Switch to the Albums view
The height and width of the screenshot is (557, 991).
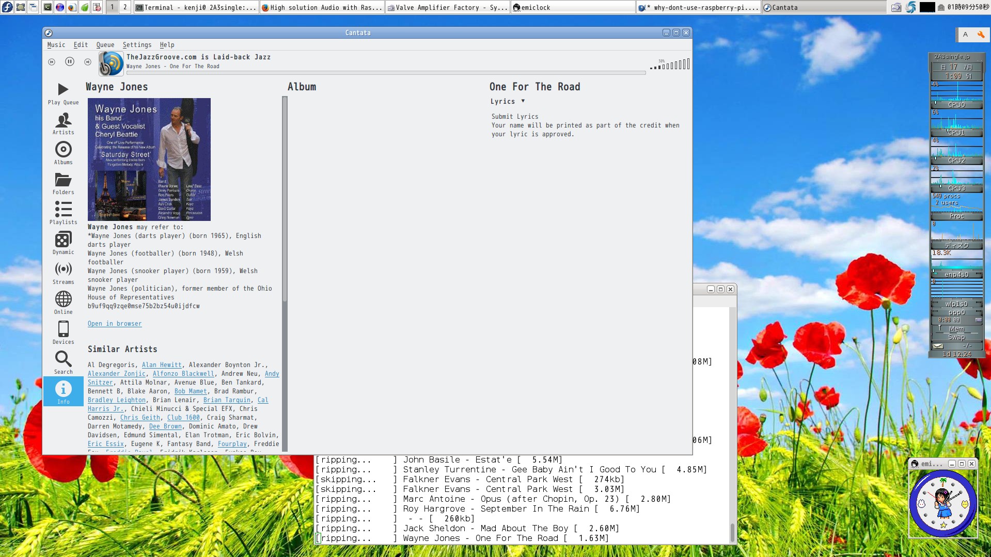point(63,153)
